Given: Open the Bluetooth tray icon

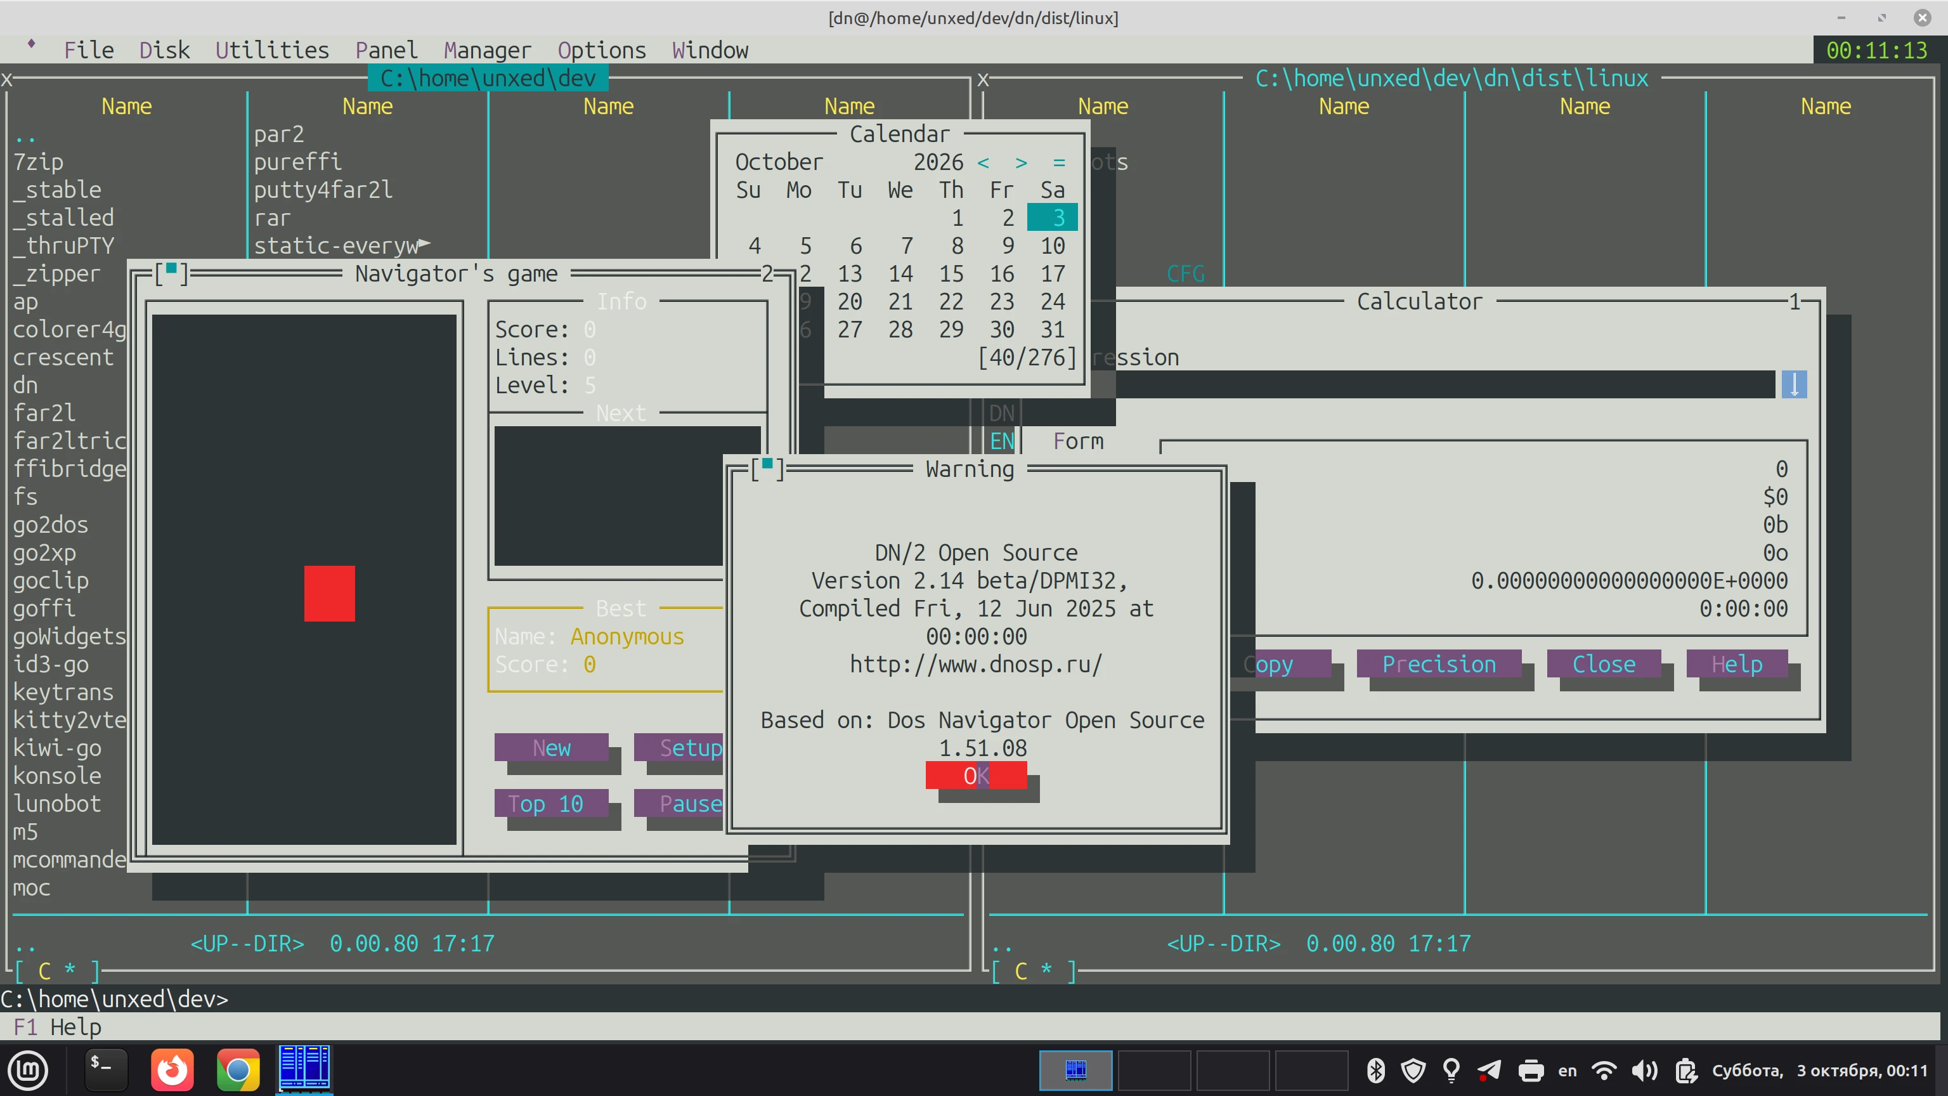Looking at the screenshot, I should 1375,1070.
